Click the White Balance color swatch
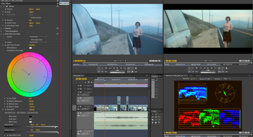 coord(31,48)
